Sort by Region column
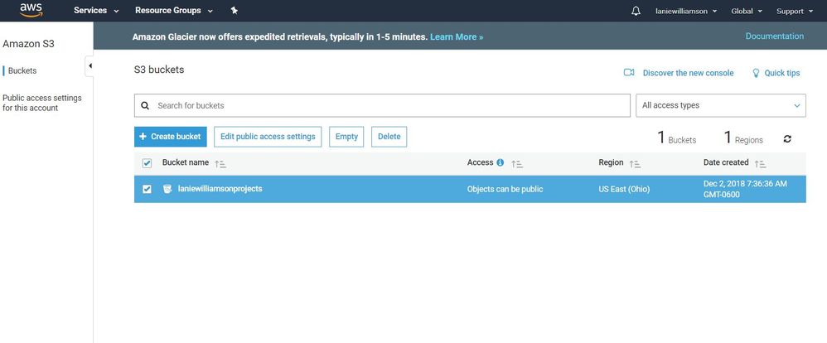The image size is (827, 343). coord(635,164)
